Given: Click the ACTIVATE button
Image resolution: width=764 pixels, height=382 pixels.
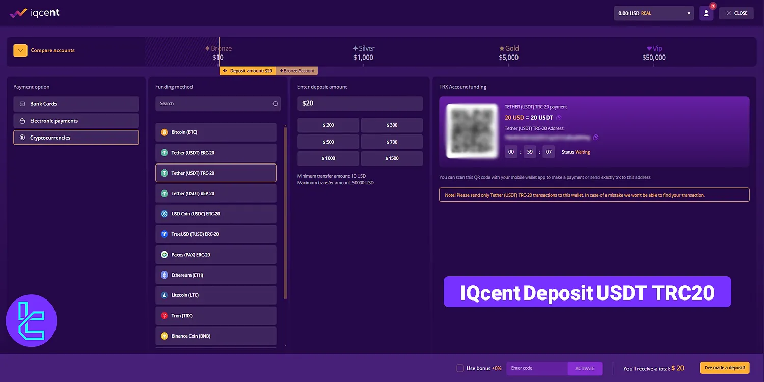Looking at the screenshot, I should pyautogui.click(x=585, y=368).
